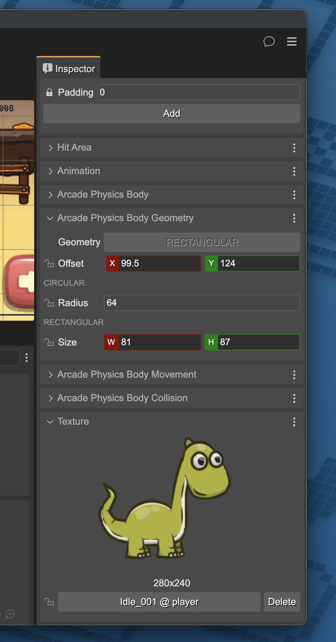The height and width of the screenshot is (642, 336).
Task: Open Texture section three-dot menu
Action: 294,422
